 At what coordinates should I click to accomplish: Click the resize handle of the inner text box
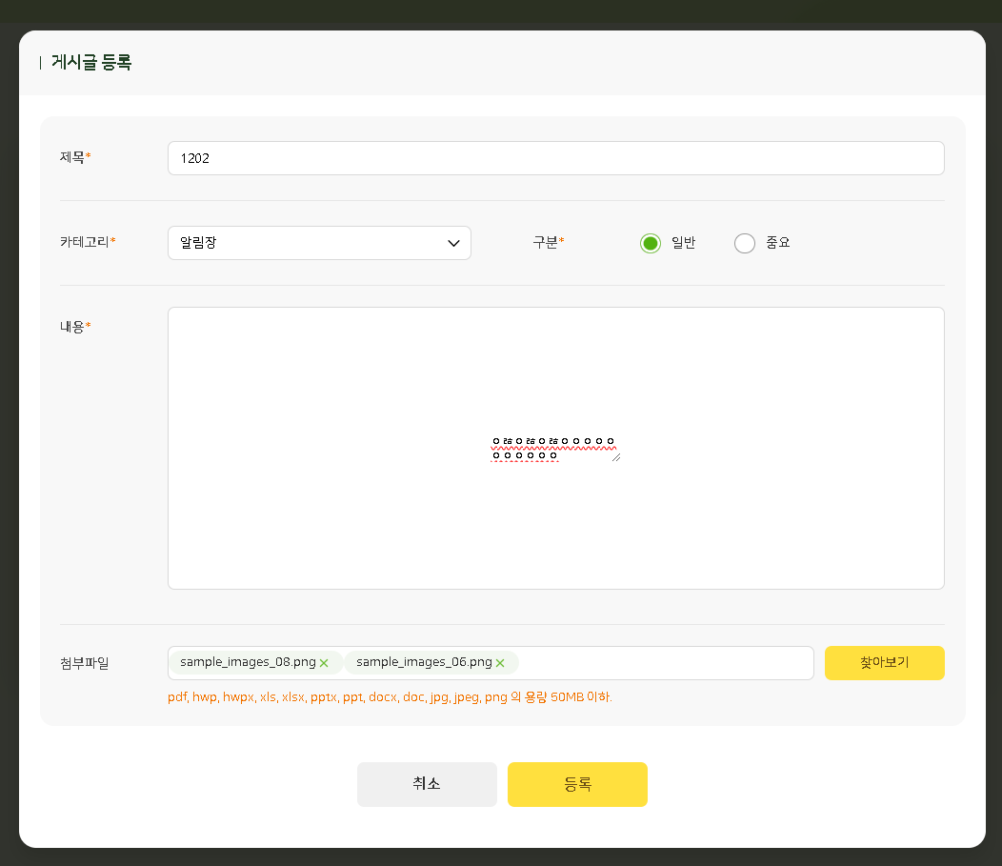[x=615, y=458]
